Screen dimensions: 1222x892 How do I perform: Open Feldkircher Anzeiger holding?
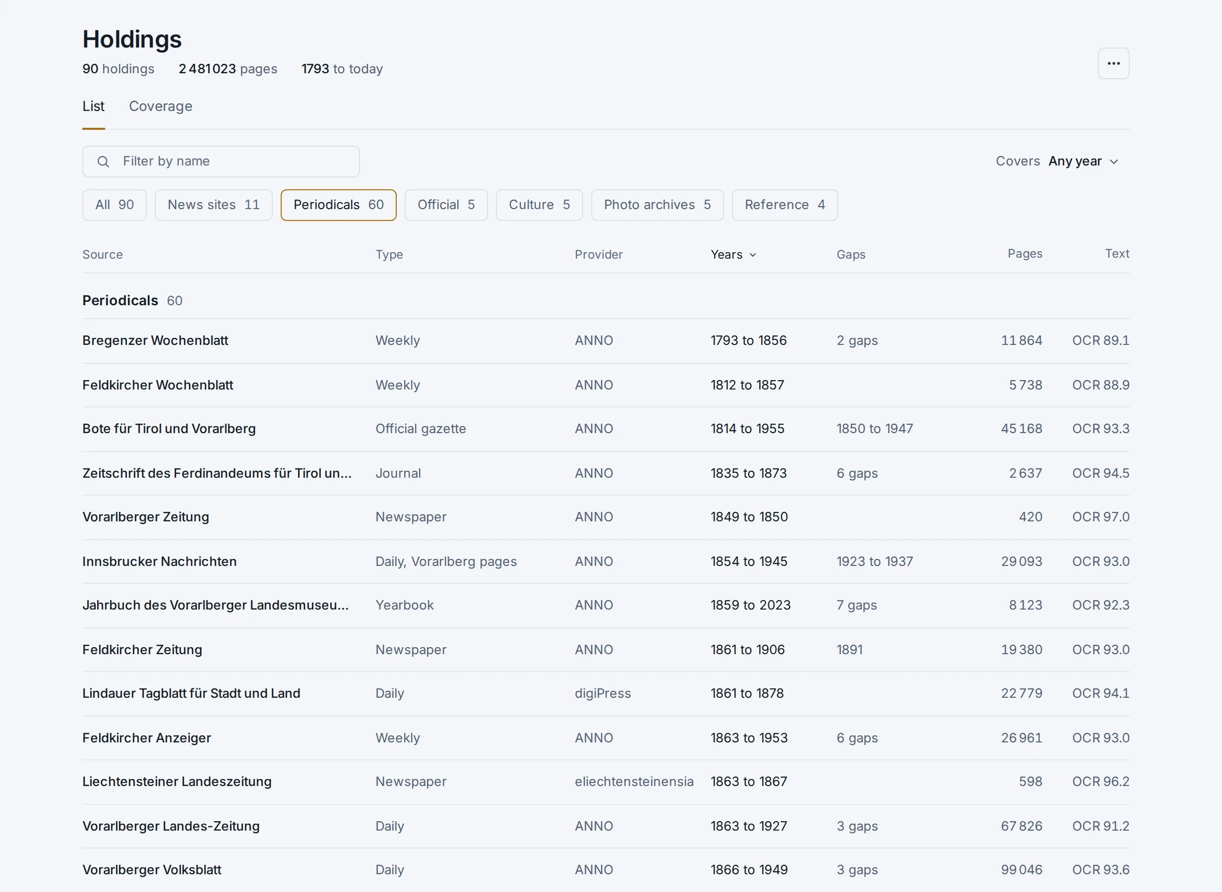(x=605, y=738)
